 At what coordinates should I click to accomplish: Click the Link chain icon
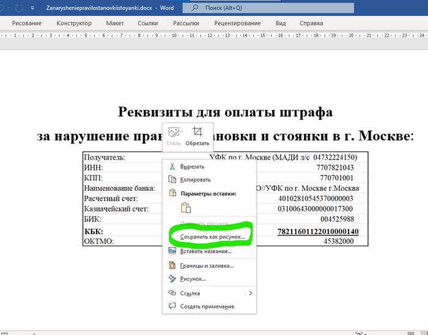tap(172, 293)
